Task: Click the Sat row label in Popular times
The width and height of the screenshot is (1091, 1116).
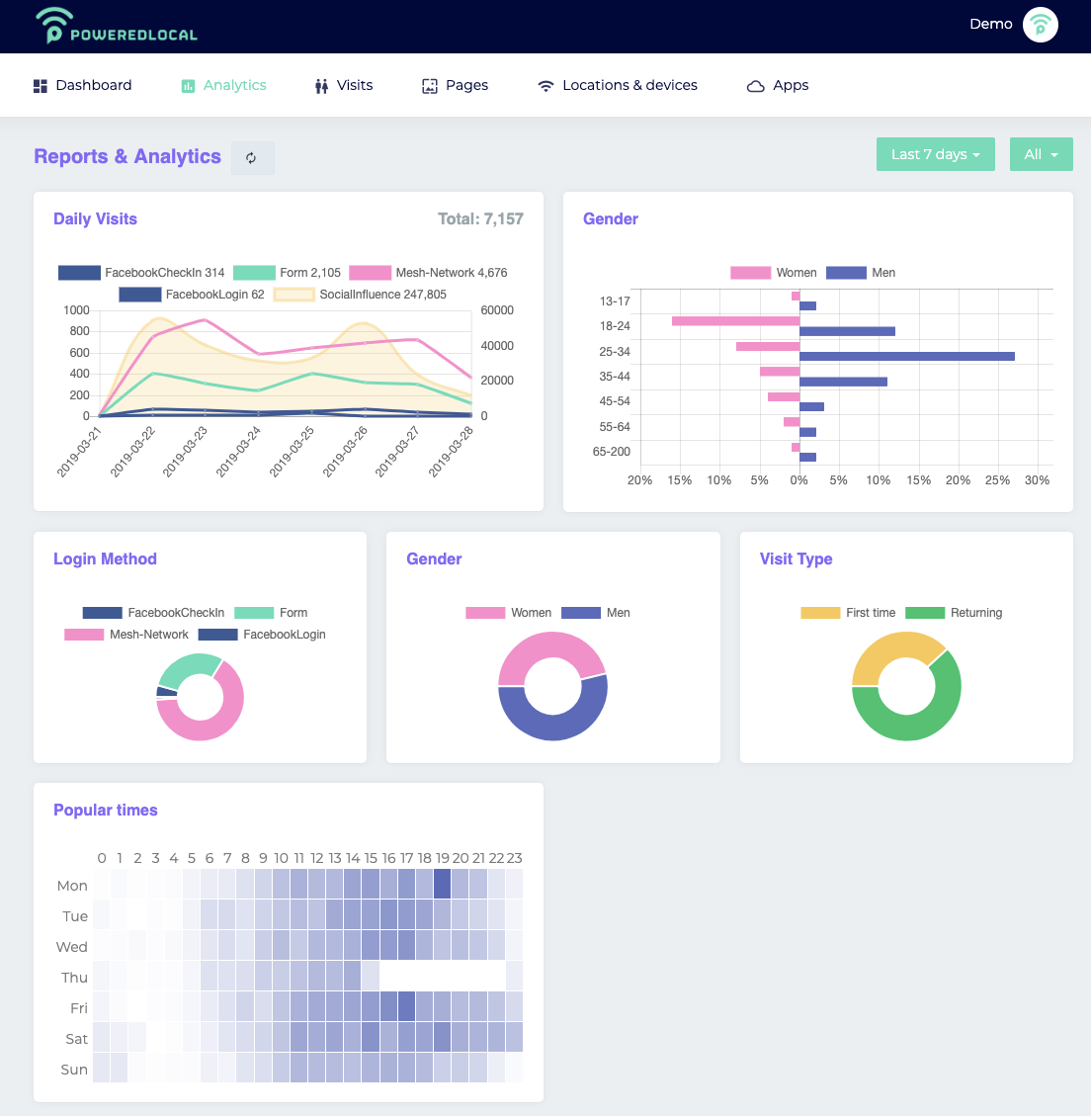Action: point(76,1039)
